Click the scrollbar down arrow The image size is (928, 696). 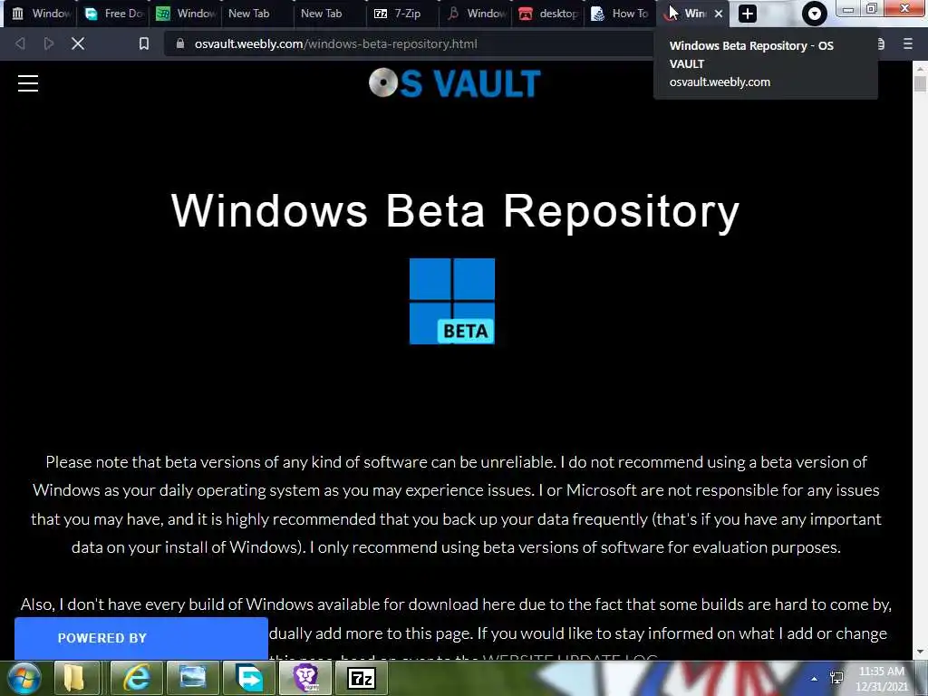tap(920, 652)
